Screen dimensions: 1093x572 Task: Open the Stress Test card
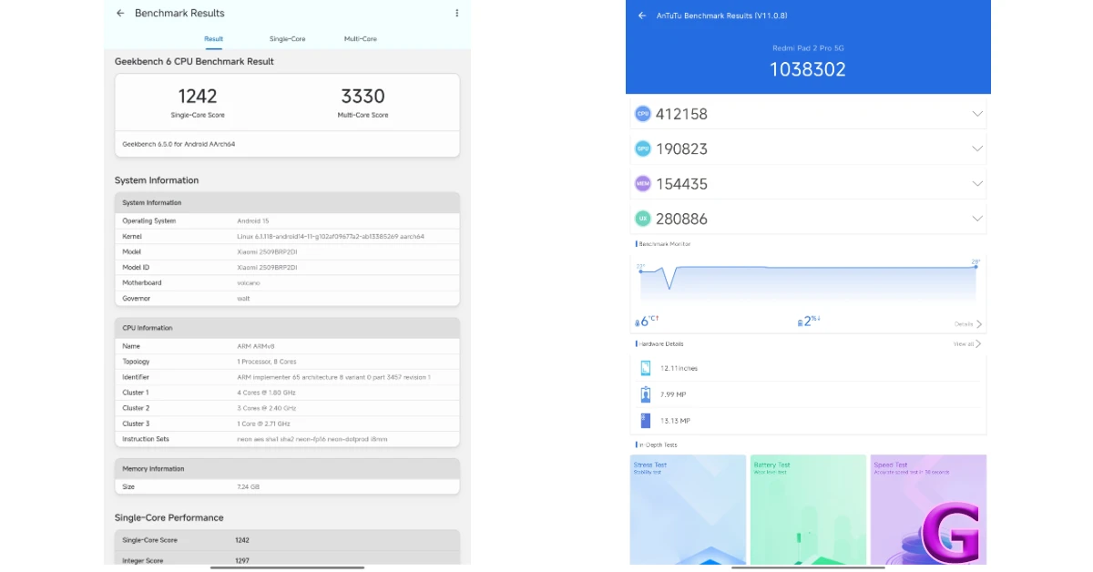688,509
